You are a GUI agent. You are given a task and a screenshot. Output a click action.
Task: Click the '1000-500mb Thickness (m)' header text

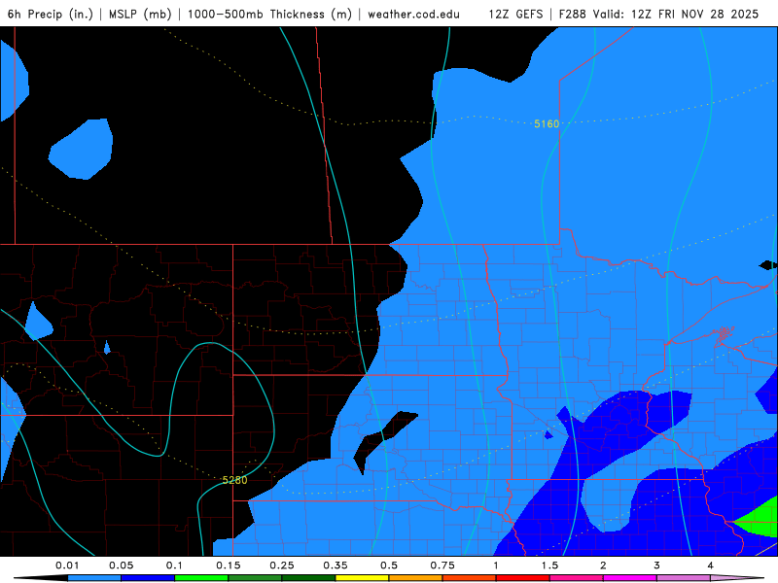coord(269,14)
